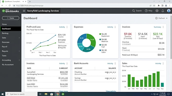This screenshot has width=172, height=96.
Task: Click the $6.2K Equipment legend dot
Action: 100,34
